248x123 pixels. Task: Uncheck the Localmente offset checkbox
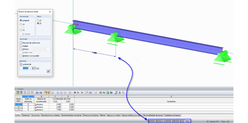[21, 64]
